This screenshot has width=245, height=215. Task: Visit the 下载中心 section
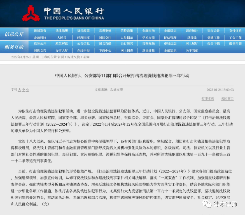(105, 50)
